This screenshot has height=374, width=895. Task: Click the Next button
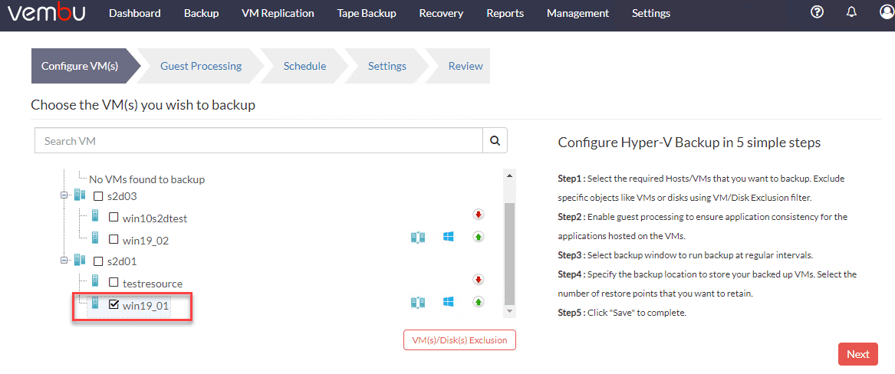click(x=857, y=354)
